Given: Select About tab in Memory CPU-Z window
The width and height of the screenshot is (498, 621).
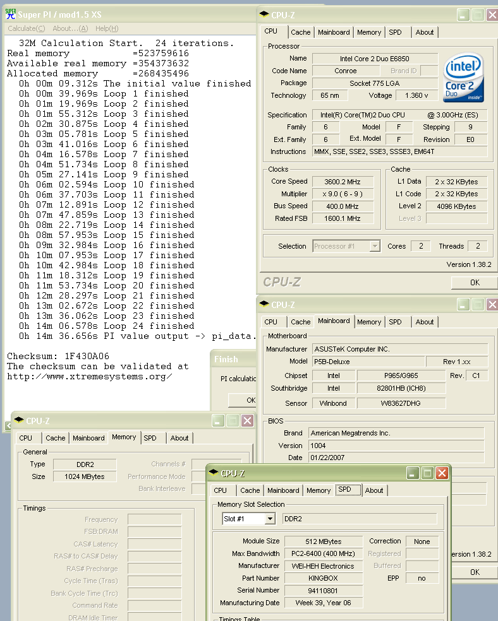Looking at the screenshot, I should [179, 438].
